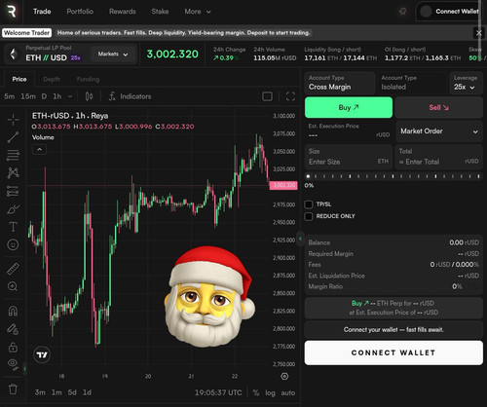Image resolution: width=487 pixels, height=407 pixels.
Task: Click the Reya logo icon
Action: coord(12,12)
